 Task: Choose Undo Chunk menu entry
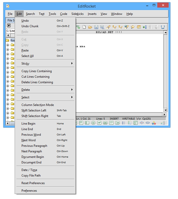pyautogui.click(x=45, y=26)
